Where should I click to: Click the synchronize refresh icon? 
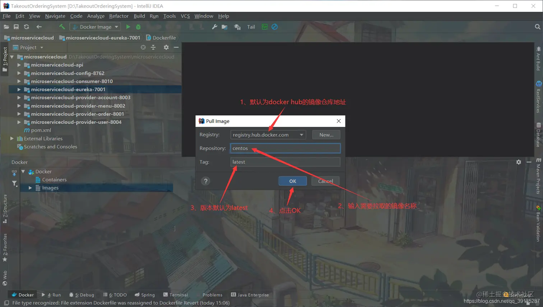26,27
